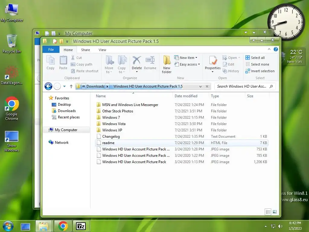Open the New item dropdown
The height and width of the screenshot is (232, 309).
point(186,58)
